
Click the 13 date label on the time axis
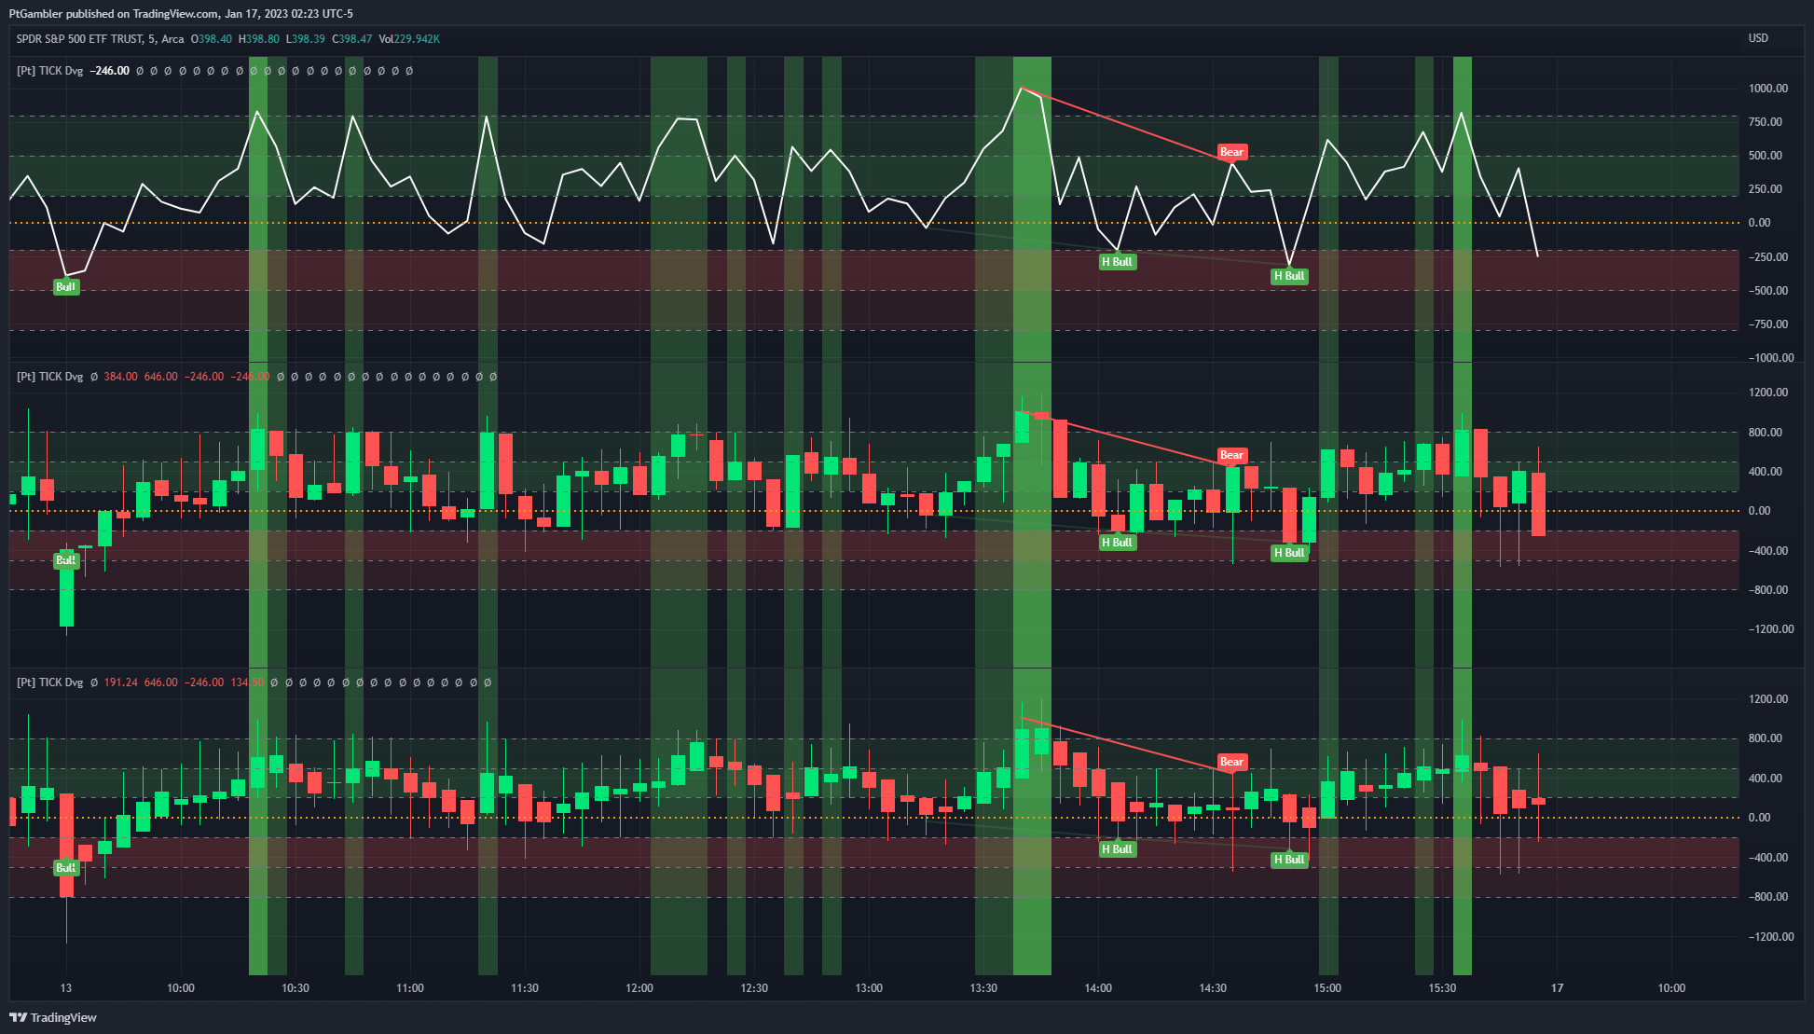click(x=66, y=988)
